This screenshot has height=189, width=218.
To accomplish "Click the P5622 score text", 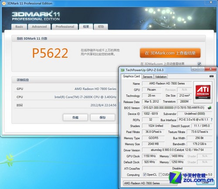I will 50,53.
